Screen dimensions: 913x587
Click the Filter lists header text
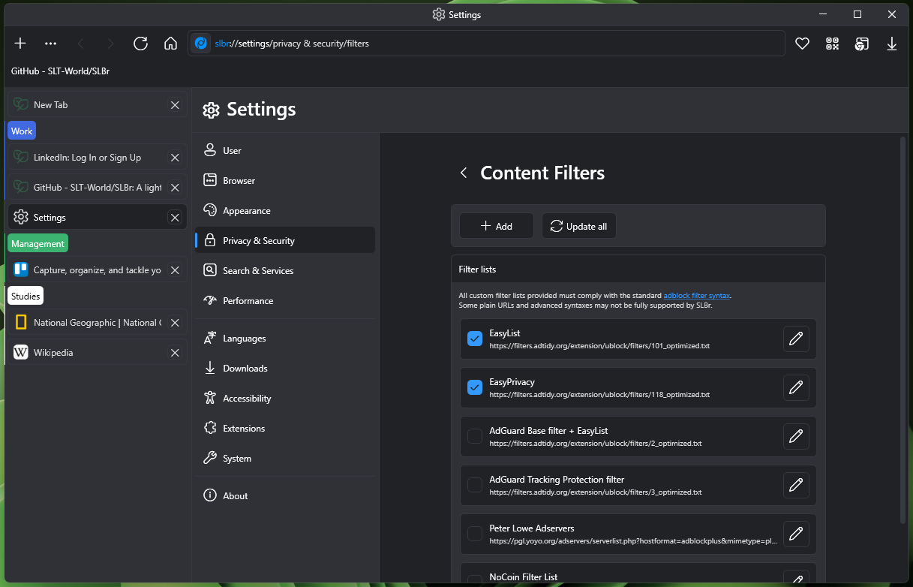[x=477, y=269]
